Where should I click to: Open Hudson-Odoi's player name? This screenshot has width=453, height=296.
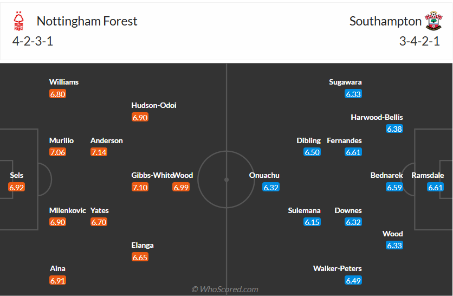coord(154,105)
